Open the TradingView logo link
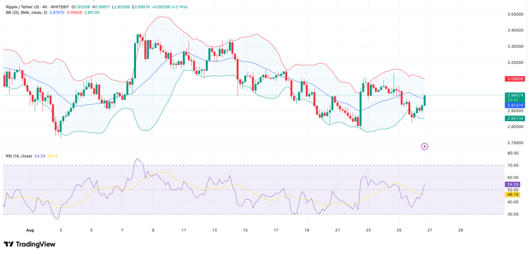Viewport: 530px width, 254px height. [30, 244]
